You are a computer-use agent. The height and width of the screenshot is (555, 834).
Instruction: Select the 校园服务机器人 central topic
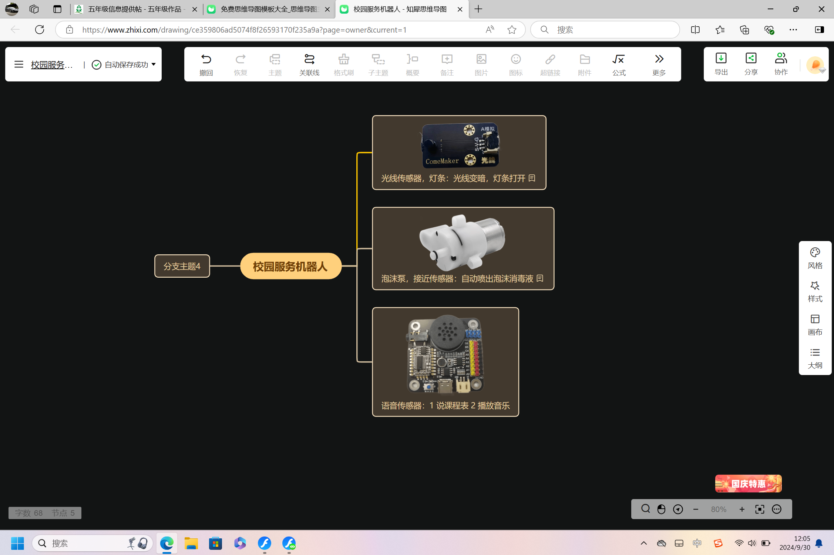pyautogui.click(x=290, y=266)
